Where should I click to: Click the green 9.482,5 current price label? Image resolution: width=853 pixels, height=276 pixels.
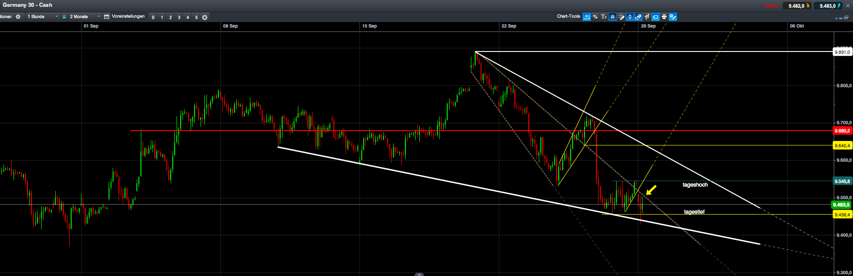841,205
